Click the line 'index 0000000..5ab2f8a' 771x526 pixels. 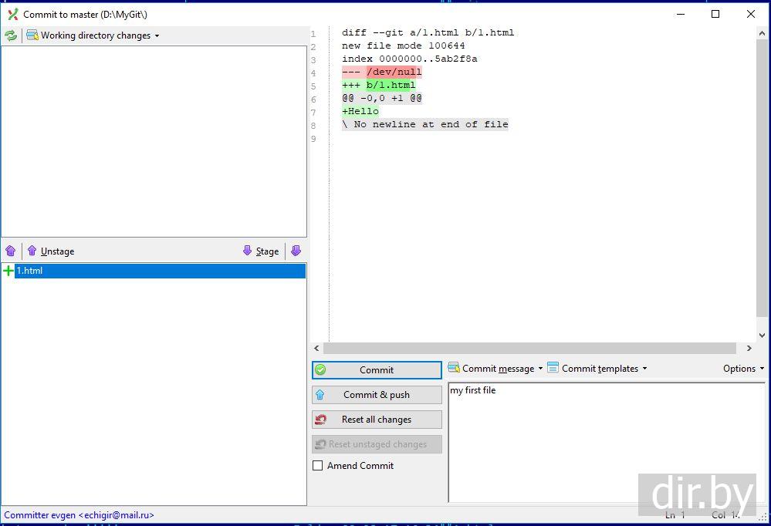tap(410, 59)
